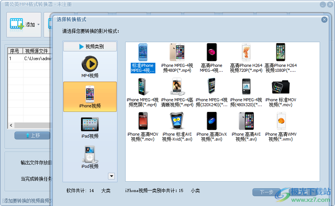335x206 pixels.
Task: Select row 1 with C:\Users path
Action: pos(30,59)
